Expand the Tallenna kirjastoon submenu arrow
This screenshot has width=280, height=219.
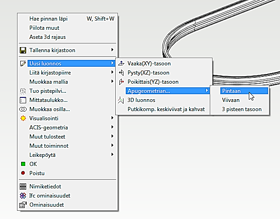pos(112,50)
